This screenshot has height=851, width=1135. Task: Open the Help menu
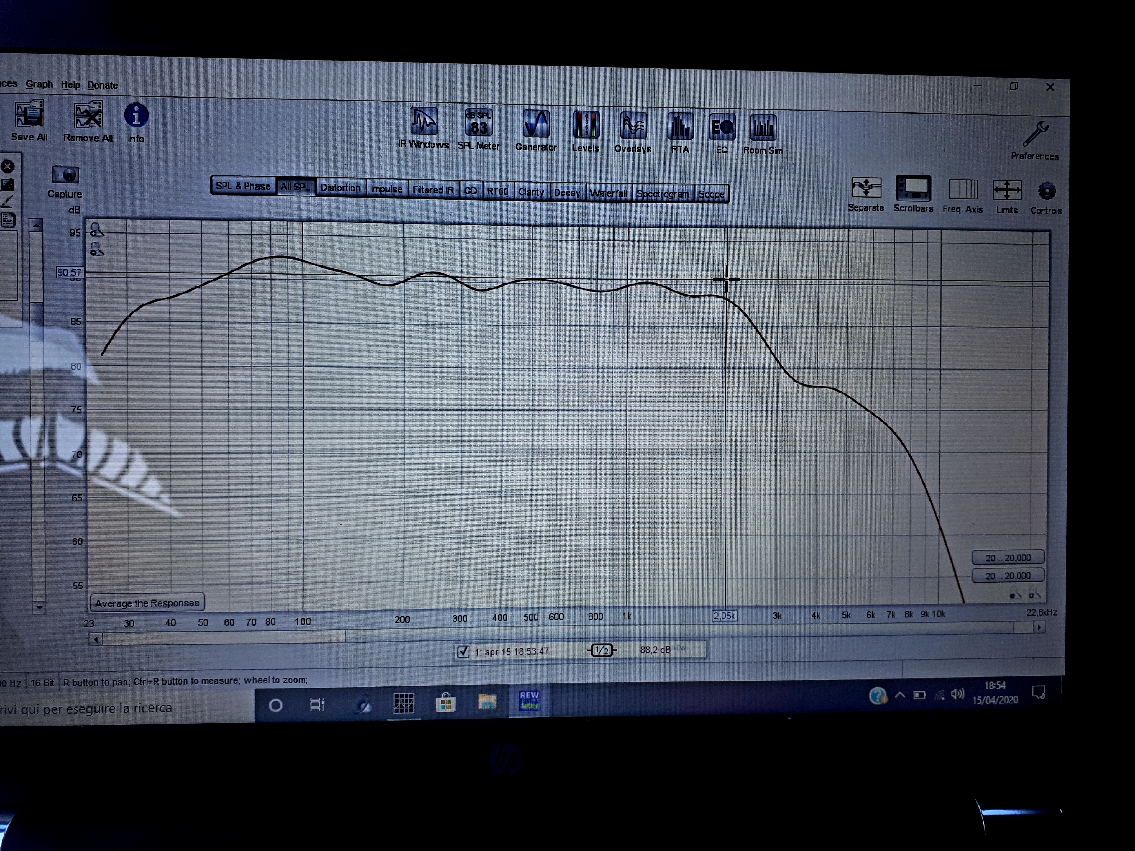tap(70, 85)
